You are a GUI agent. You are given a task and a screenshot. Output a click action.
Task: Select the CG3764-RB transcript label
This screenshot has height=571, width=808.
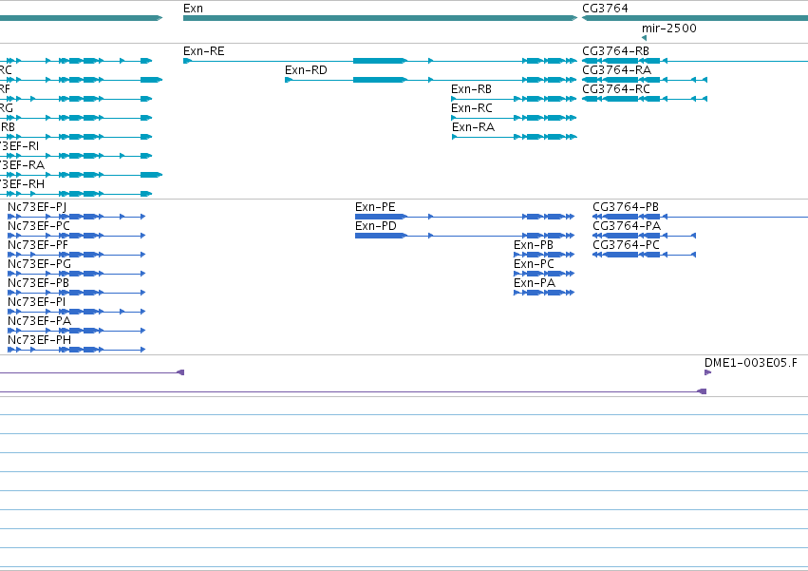pyautogui.click(x=615, y=51)
